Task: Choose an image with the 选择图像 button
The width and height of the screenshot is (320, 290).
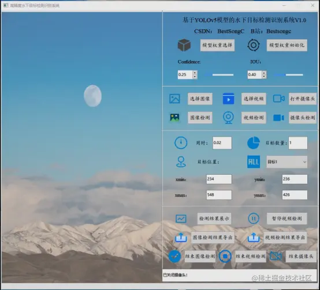Action: (x=200, y=99)
